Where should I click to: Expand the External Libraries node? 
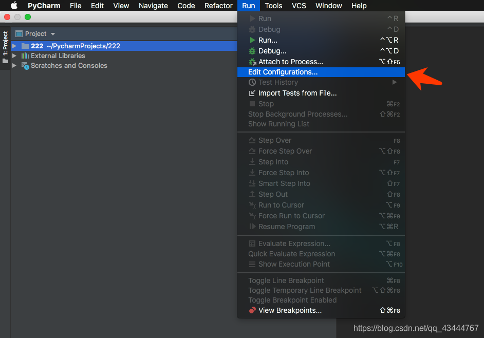point(14,55)
